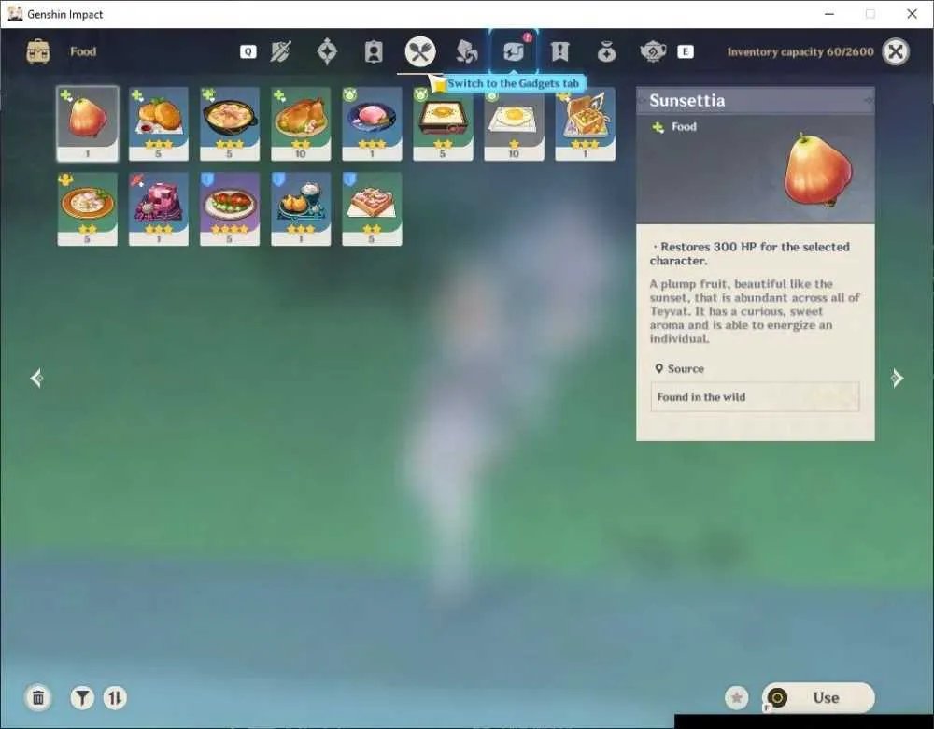Open the Quest items tab

click(x=559, y=51)
